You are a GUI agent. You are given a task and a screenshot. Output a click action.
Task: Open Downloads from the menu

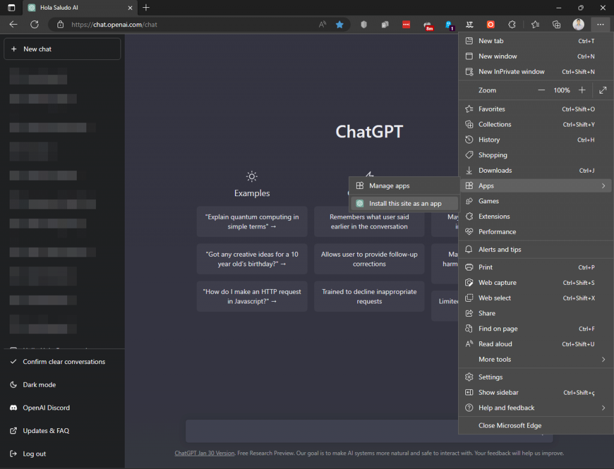point(535,170)
